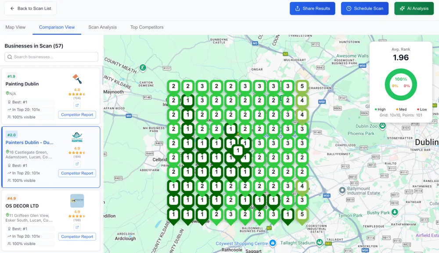Image resolution: width=439 pixels, height=253 pixels.
Task: Select the Citywest Shopping Centre map pin
Action: point(273,243)
